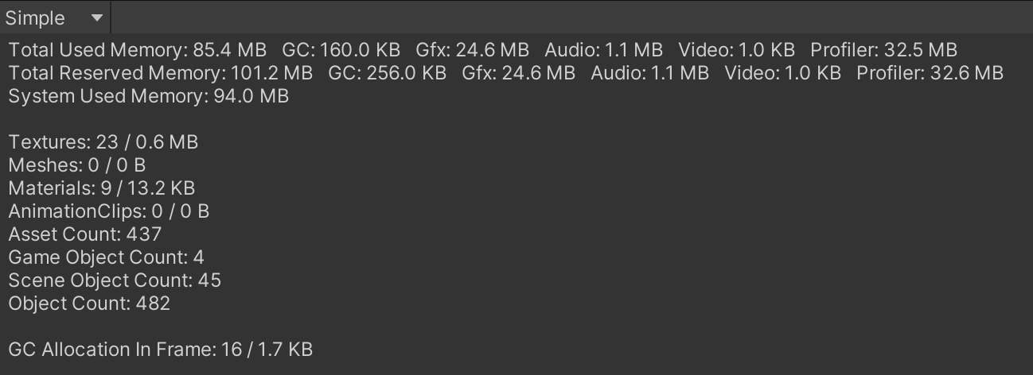Click the Asset Count 437 line

pos(84,234)
